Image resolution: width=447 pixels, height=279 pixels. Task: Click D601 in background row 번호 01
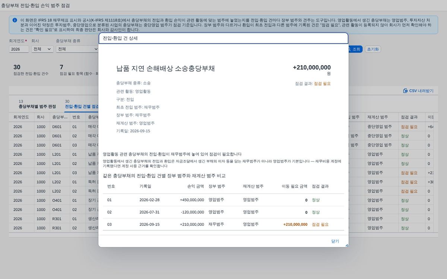click(x=57, y=126)
